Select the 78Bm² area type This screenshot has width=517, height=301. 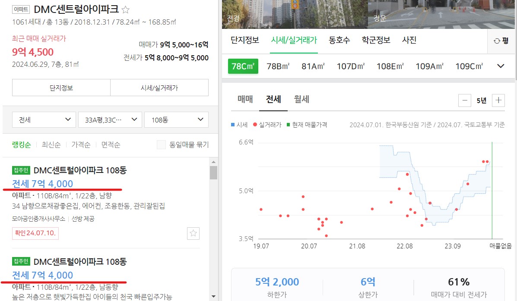click(278, 66)
